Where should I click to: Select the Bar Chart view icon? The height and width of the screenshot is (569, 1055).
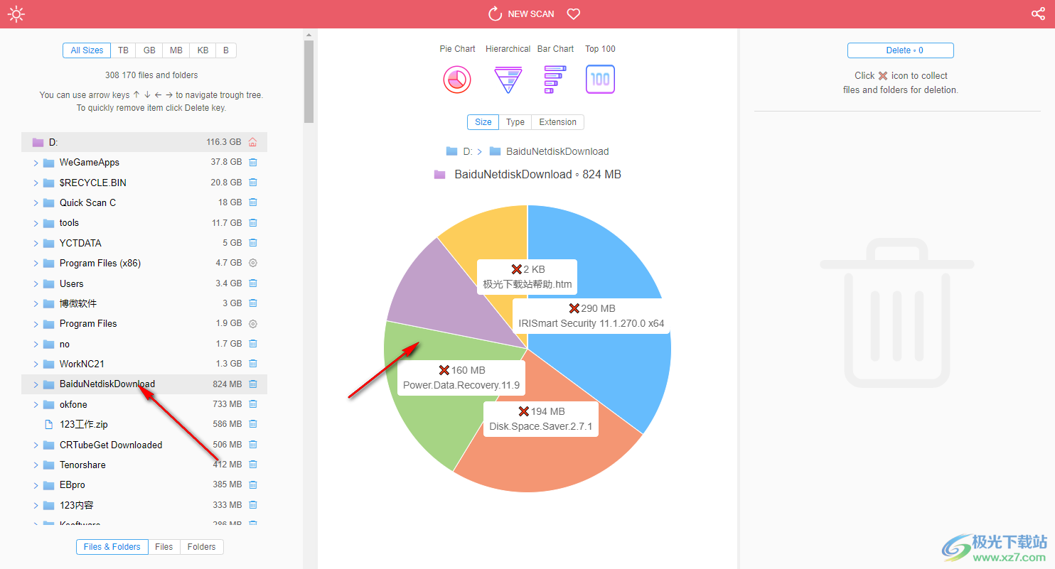pyautogui.click(x=555, y=80)
